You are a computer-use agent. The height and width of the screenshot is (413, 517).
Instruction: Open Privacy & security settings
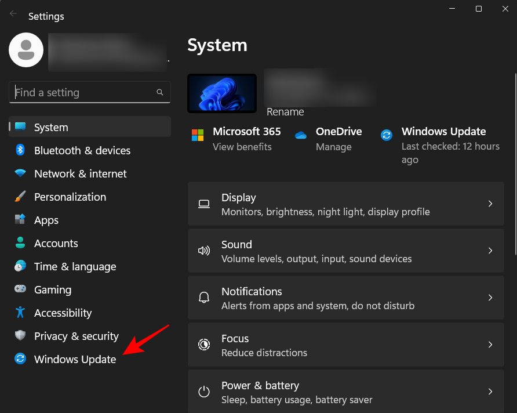(x=90, y=335)
